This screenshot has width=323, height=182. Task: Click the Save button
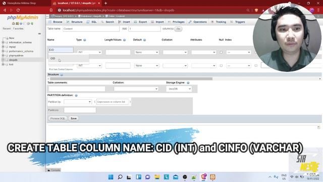[x=74, y=118]
